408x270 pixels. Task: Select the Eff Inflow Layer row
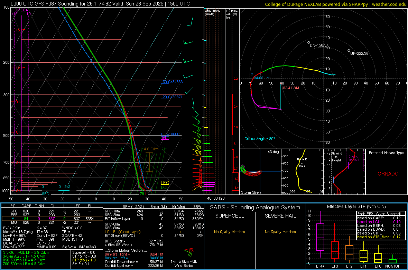click(x=154, y=219)
